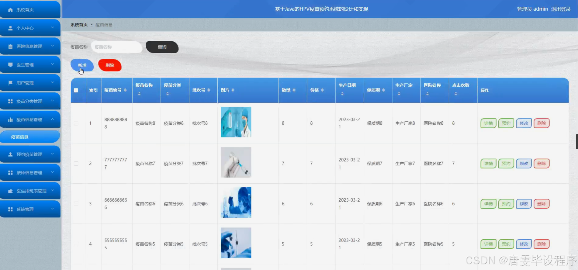Click the flag icon beside 用户管理
The image size is (578, 270).
pyautogui.click(x=10, y=83)
